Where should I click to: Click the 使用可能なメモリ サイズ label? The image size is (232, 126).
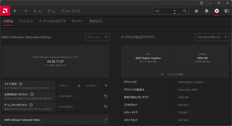(x=136, y=97)
